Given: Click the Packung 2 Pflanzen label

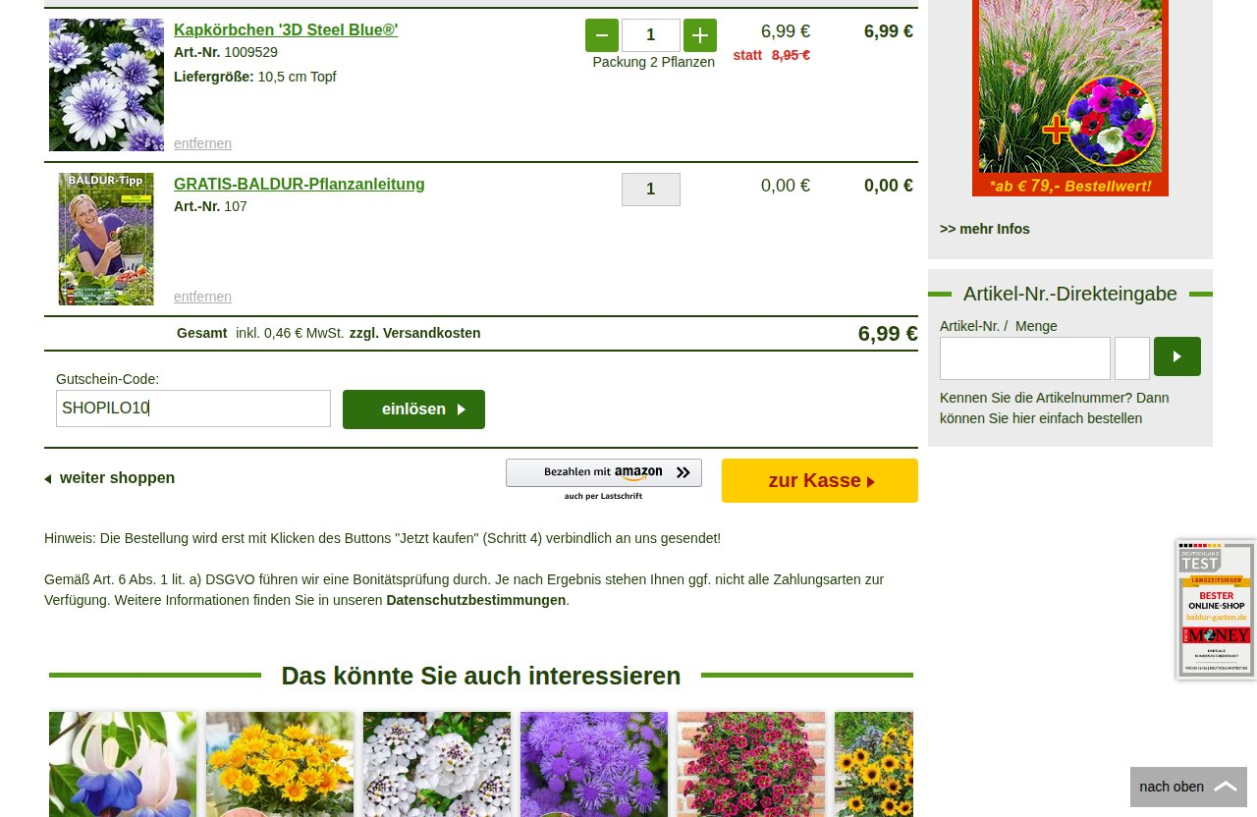Looking at the screenshot, I should pyautogui.click(x=654, y=62).
